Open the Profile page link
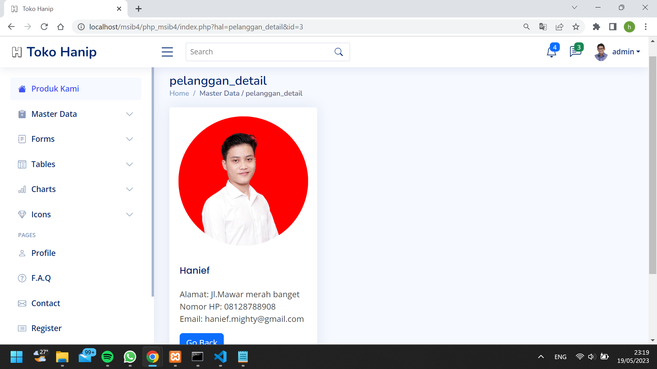657x369 pixels. pyautogui.click(x=43, y=253)
